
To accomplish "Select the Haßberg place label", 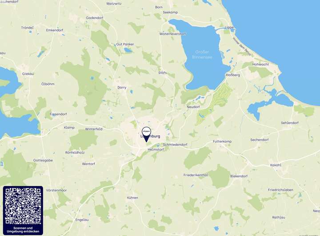I will pyautogui.click(x=233, y=75).
